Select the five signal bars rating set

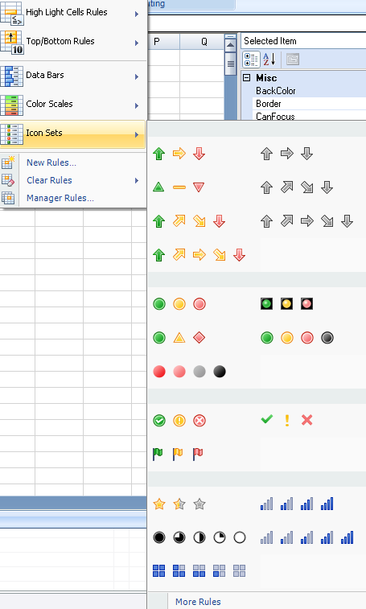click(x=307, y=537)
